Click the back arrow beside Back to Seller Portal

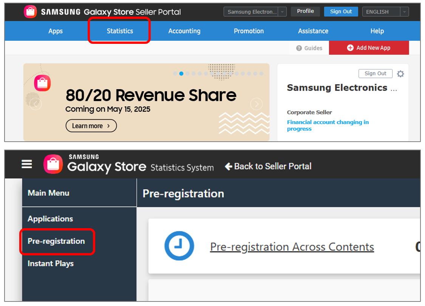pyautogui.click(x=229, y=167)
